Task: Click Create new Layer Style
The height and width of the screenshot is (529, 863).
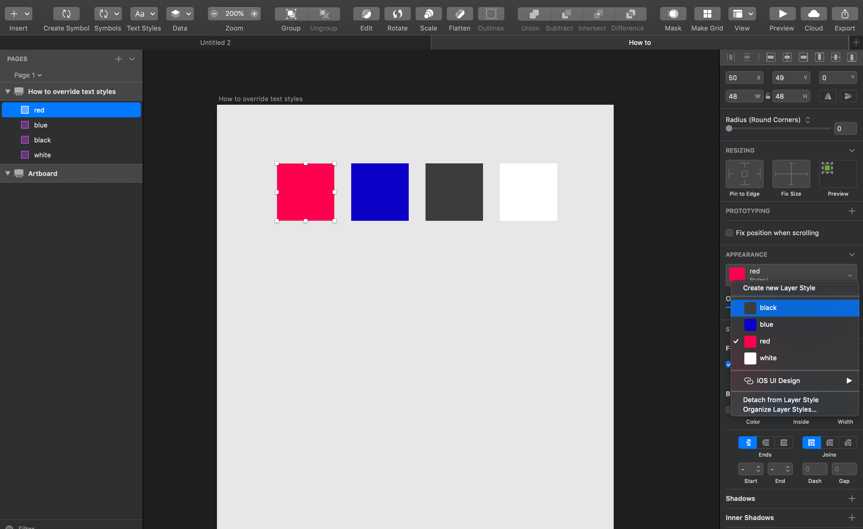Action: tap(778, 288)
